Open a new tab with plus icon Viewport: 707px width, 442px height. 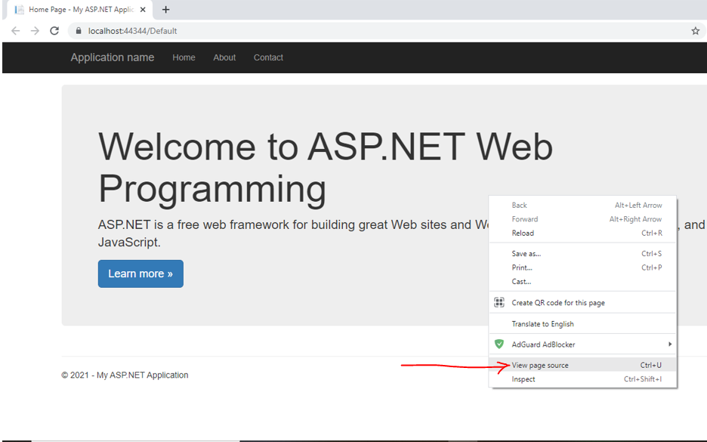[x=165, y=10]
